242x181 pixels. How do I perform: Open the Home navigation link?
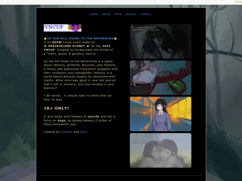tap(94, 14)
